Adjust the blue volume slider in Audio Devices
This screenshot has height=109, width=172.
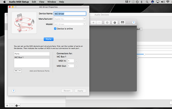coord(144,54)
